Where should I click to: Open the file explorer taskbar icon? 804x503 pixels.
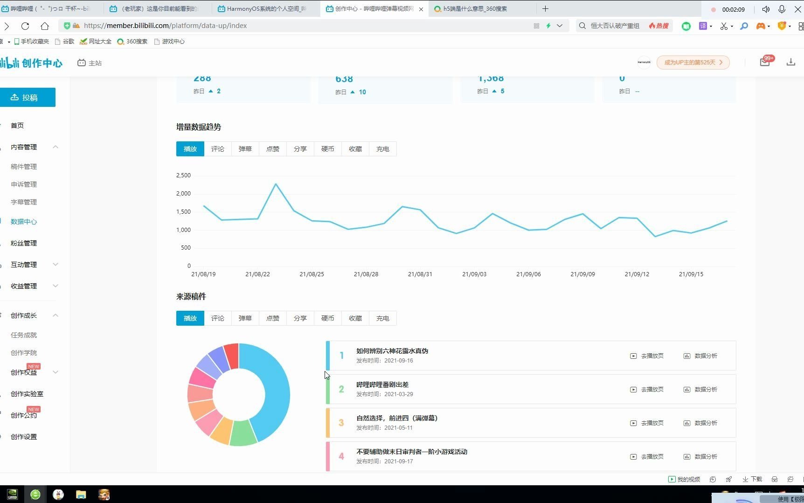pyautogui.click(x=81, y=495)
